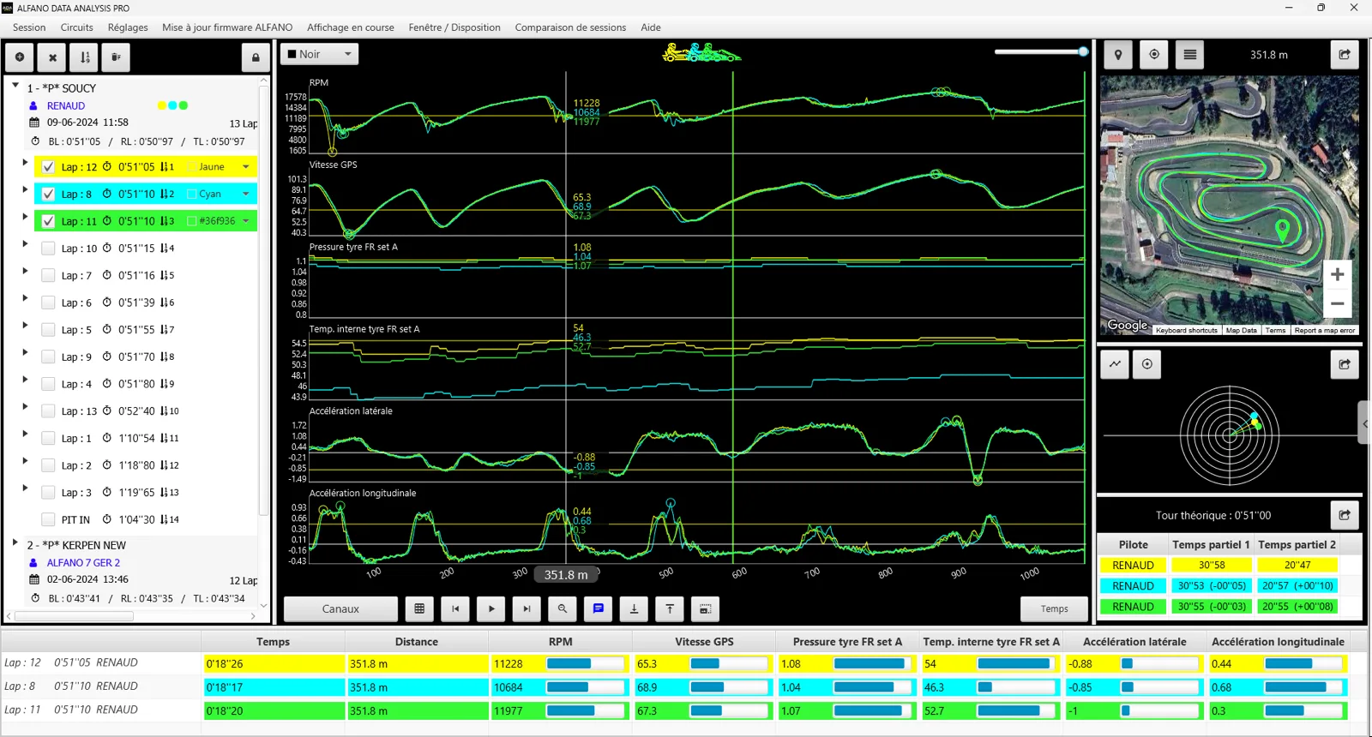
Task: Uncheck the Lap : 8 checkbox
Action: (48, 194)
